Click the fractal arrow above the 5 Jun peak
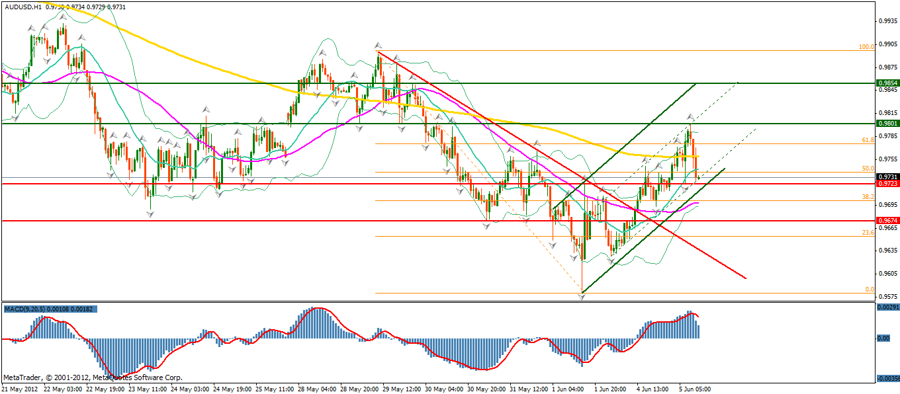 [x=690, y=116]
